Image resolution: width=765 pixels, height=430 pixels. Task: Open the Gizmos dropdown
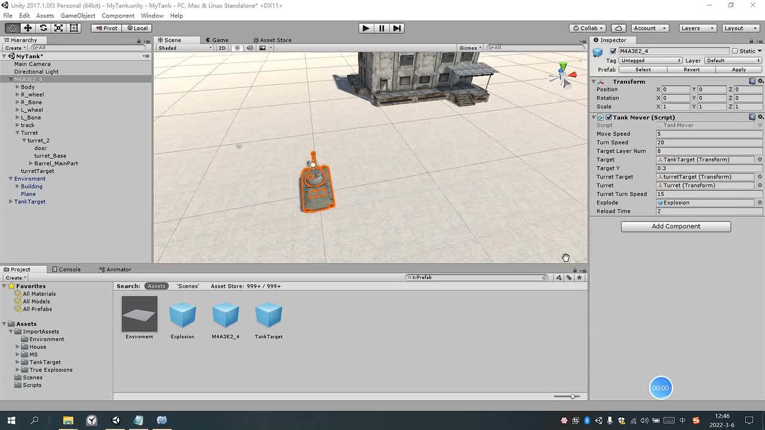point(470,48)
